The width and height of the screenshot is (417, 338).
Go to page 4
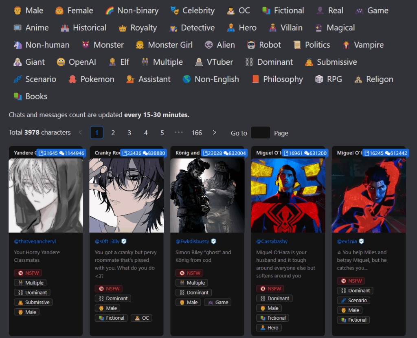146,133
